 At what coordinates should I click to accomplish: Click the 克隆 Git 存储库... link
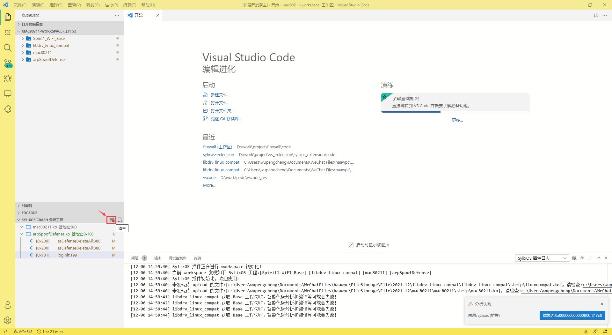click(x=226, y=119)
